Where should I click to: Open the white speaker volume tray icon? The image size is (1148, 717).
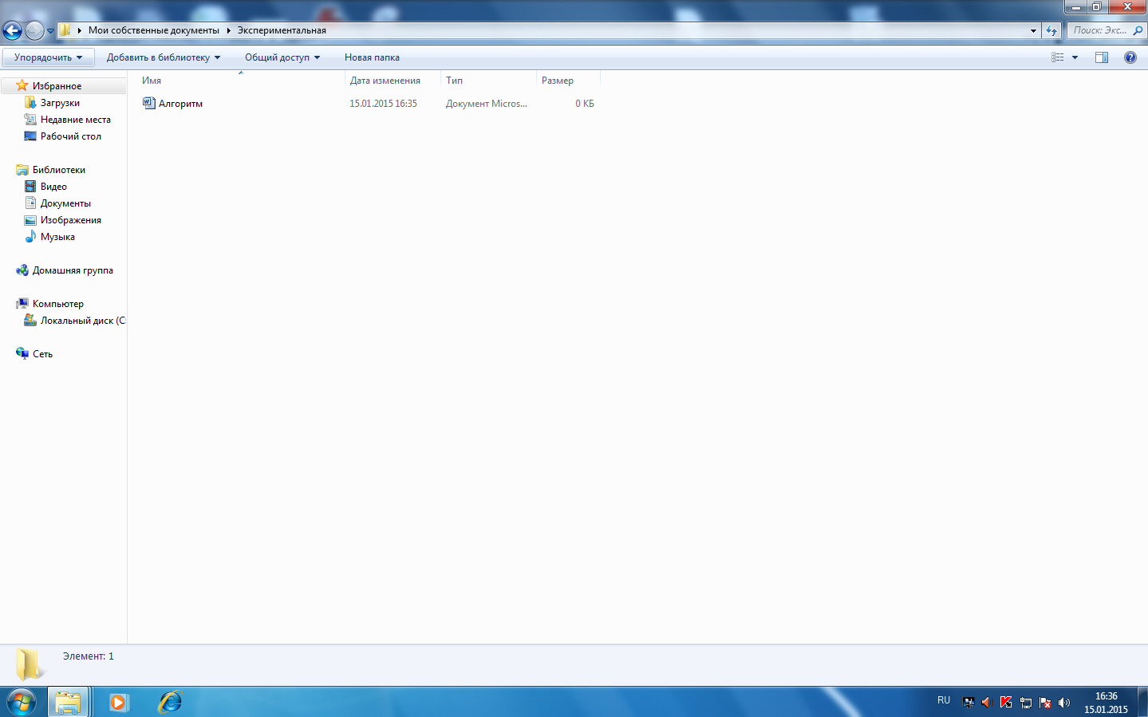click(1064, 703)
